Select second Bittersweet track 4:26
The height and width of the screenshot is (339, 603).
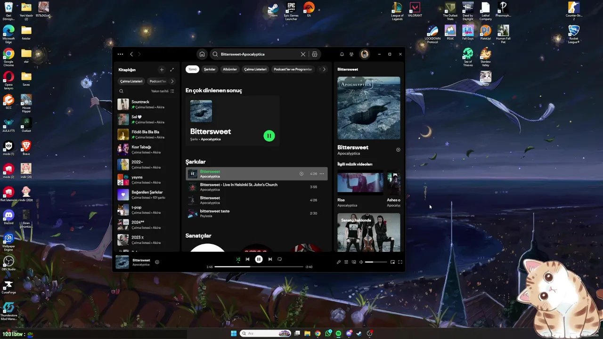(256, 200)
